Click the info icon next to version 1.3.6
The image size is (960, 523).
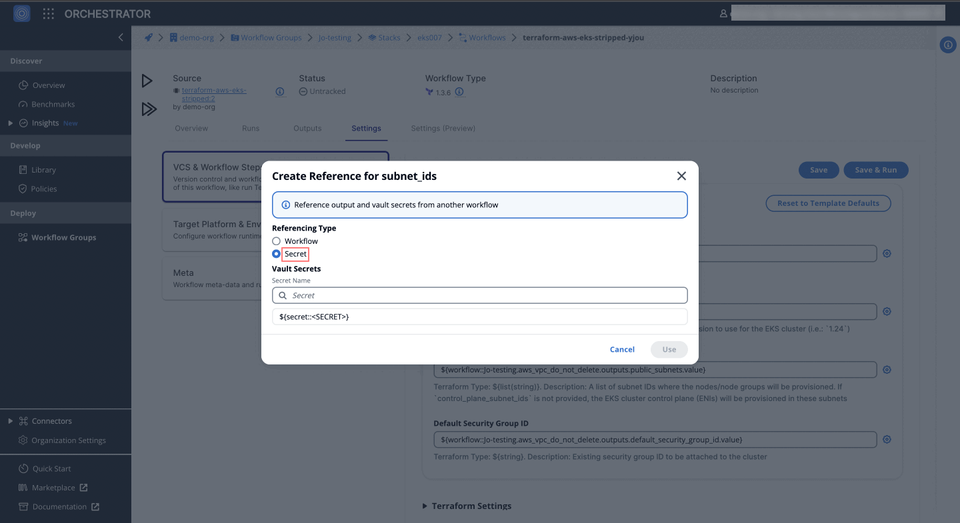click(459, 92)
